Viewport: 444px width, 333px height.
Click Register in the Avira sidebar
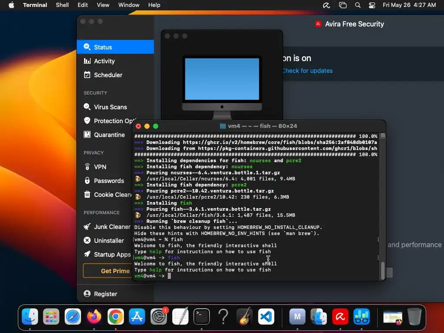101,294
